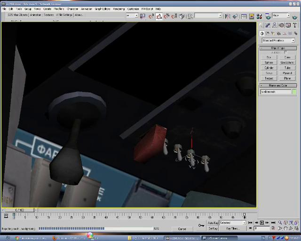Open the reference coordinate system dropdown
The image size is (301, 241).
pyautogui.click(x=132, y=16)
